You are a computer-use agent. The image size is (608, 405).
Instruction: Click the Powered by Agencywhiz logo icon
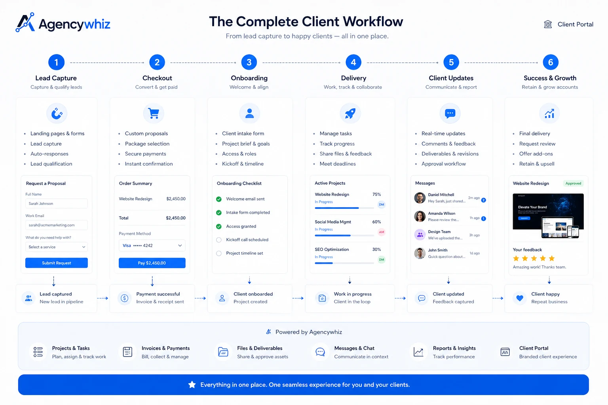269,332
